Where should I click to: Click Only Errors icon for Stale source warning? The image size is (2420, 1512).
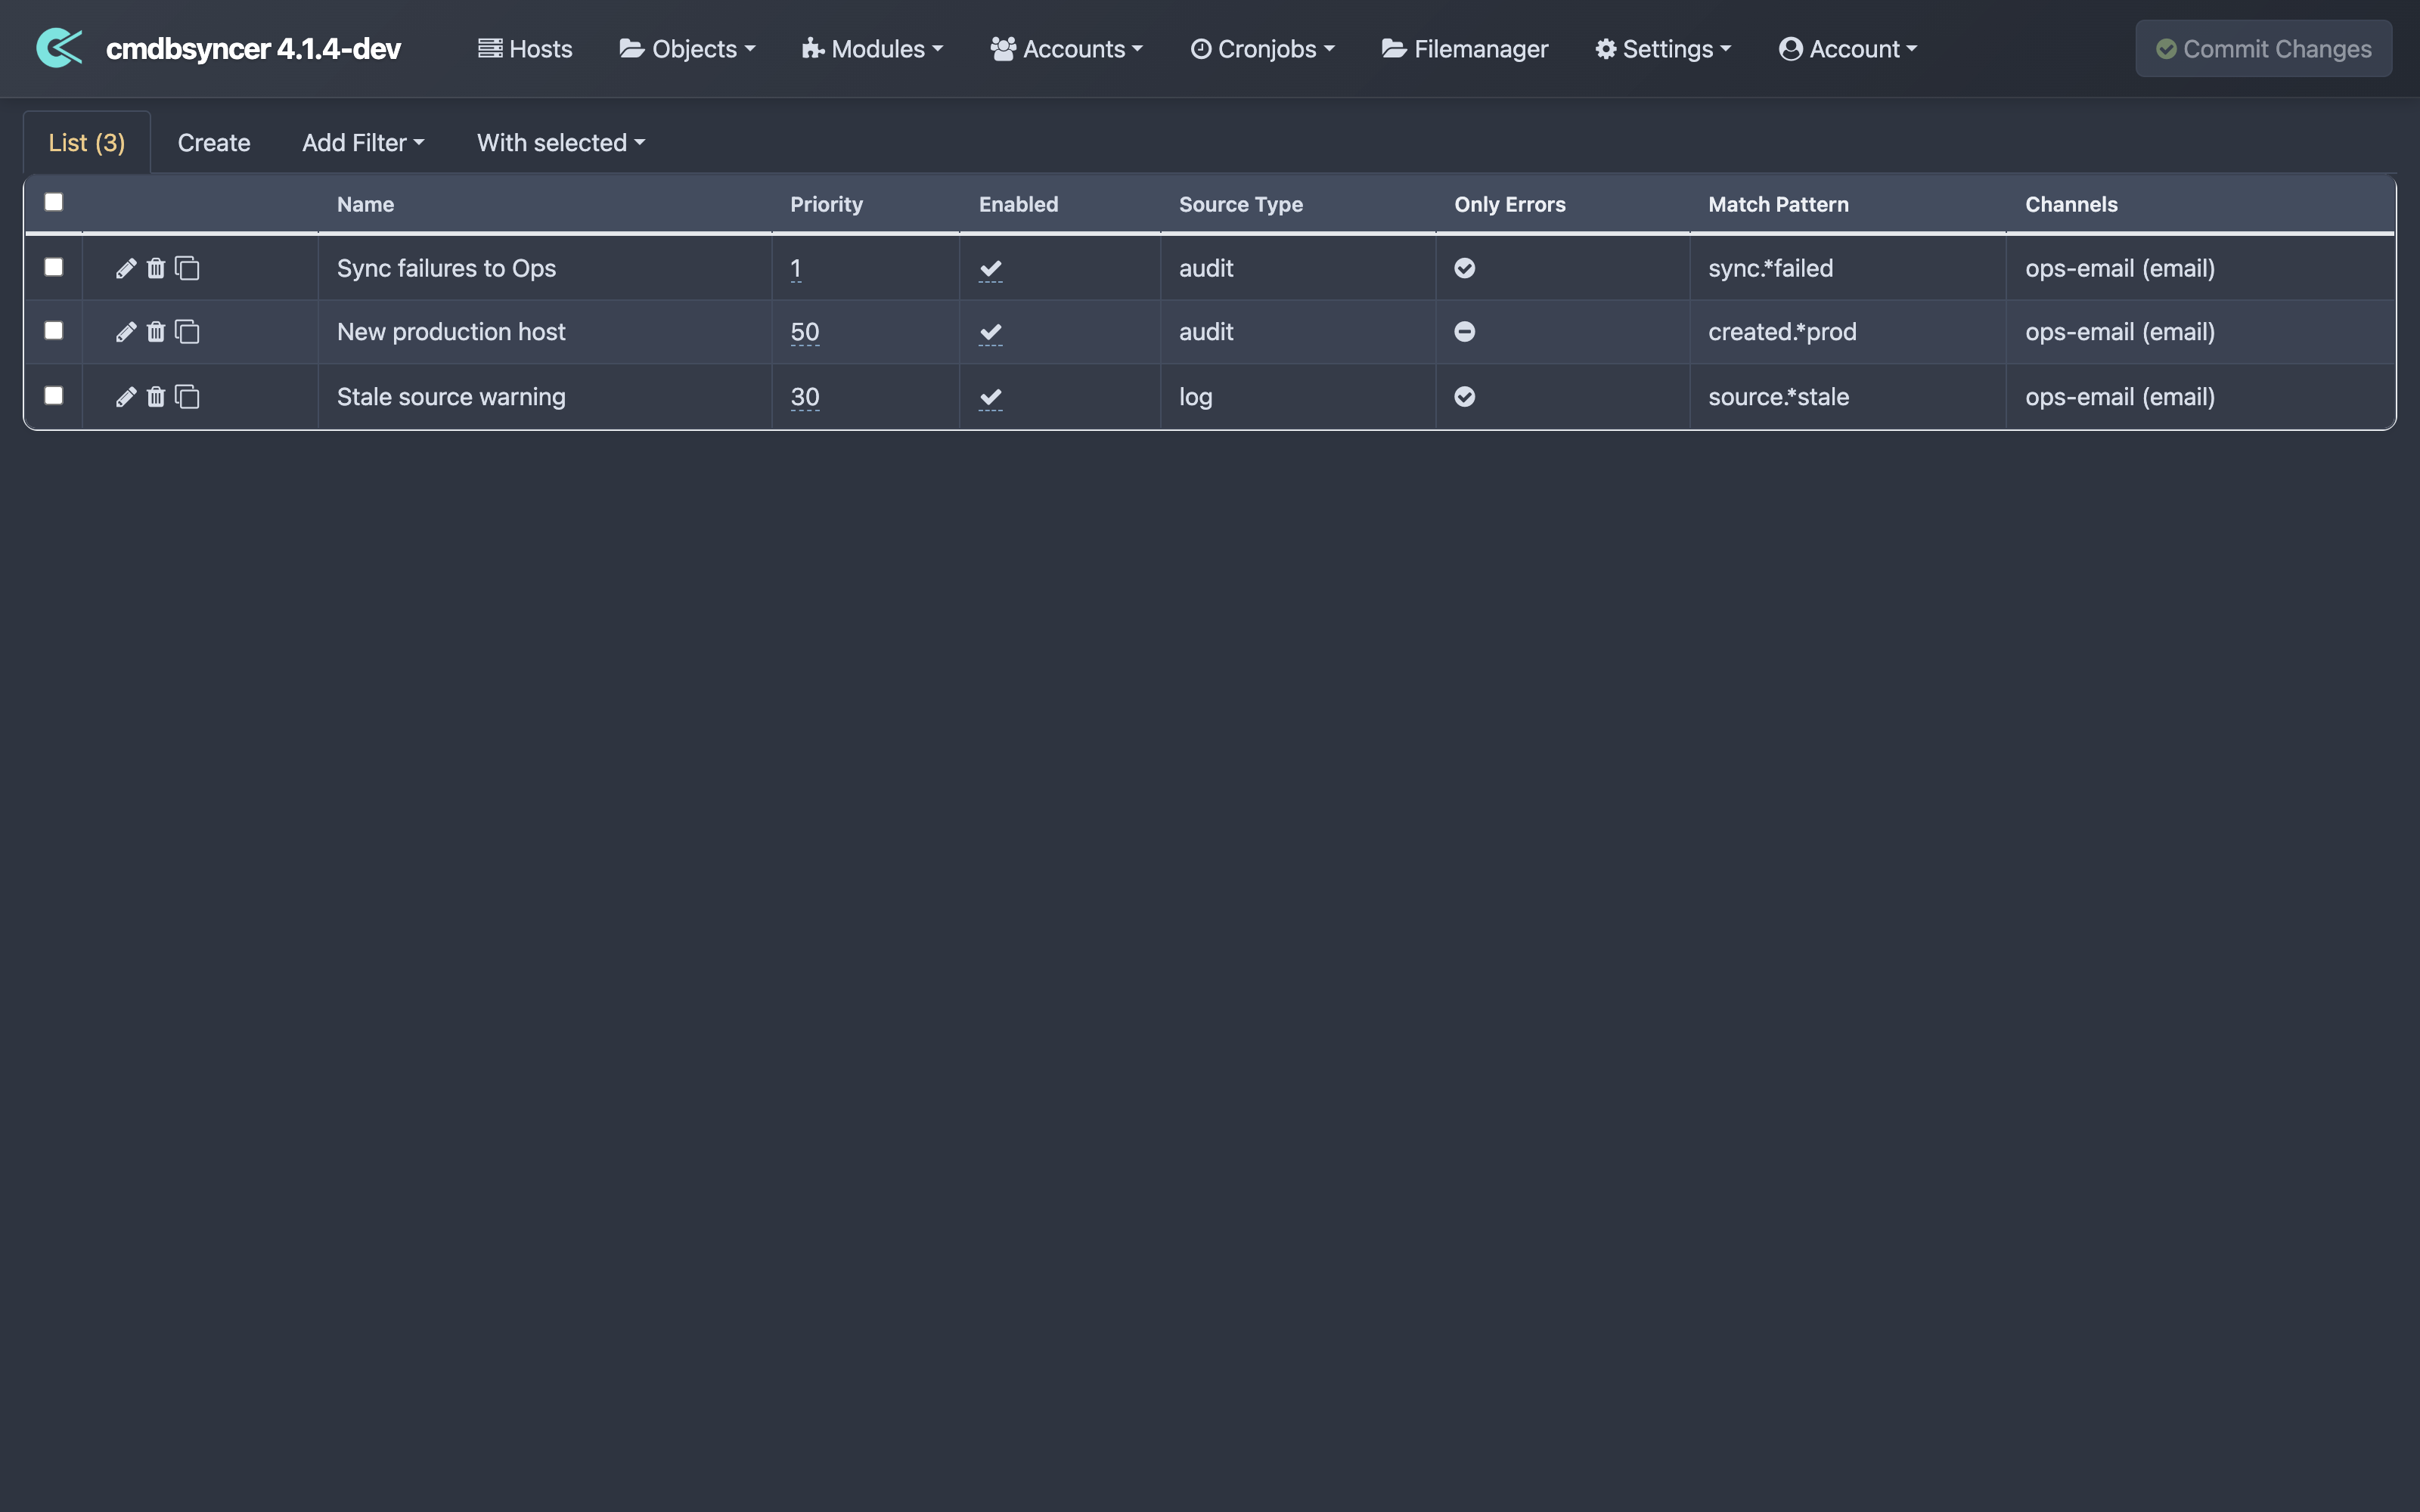pos(1465,397)
